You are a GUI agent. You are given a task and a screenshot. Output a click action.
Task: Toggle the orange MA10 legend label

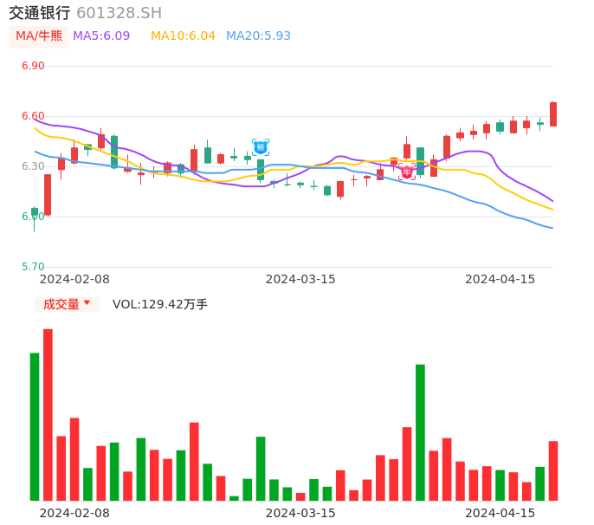(183, 36)
